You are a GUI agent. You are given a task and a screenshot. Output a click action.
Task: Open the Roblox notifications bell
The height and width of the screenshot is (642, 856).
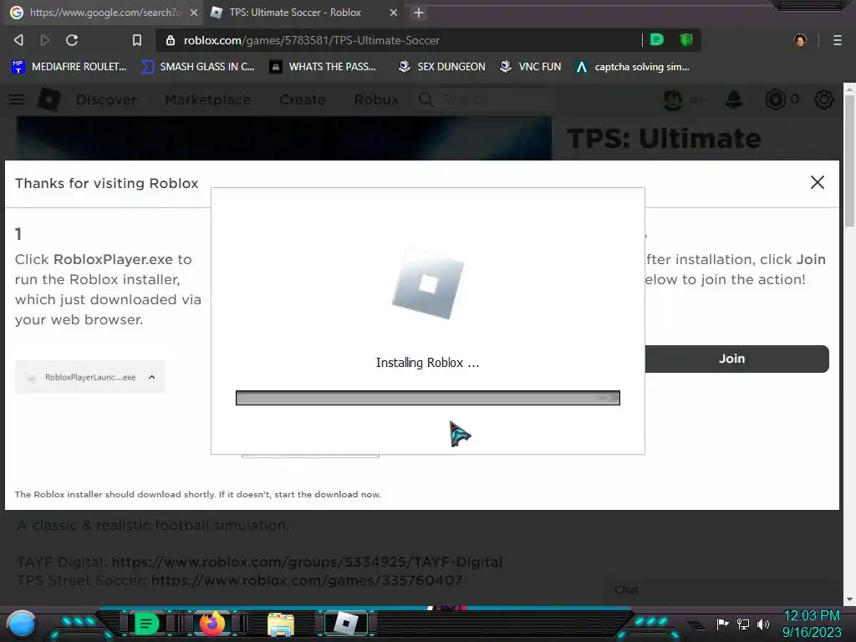(x=734, y=100)
